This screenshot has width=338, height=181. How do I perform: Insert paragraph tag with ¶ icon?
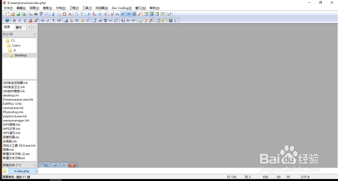point(53,21)
